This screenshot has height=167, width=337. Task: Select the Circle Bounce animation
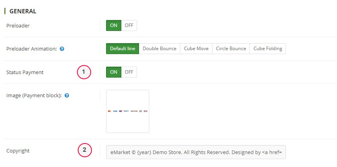231,49
